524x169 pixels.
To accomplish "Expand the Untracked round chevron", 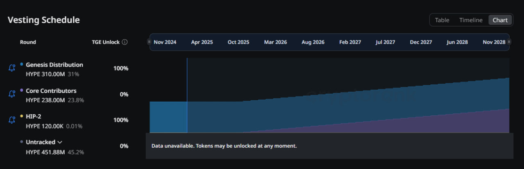I will (x=60, y=142).
